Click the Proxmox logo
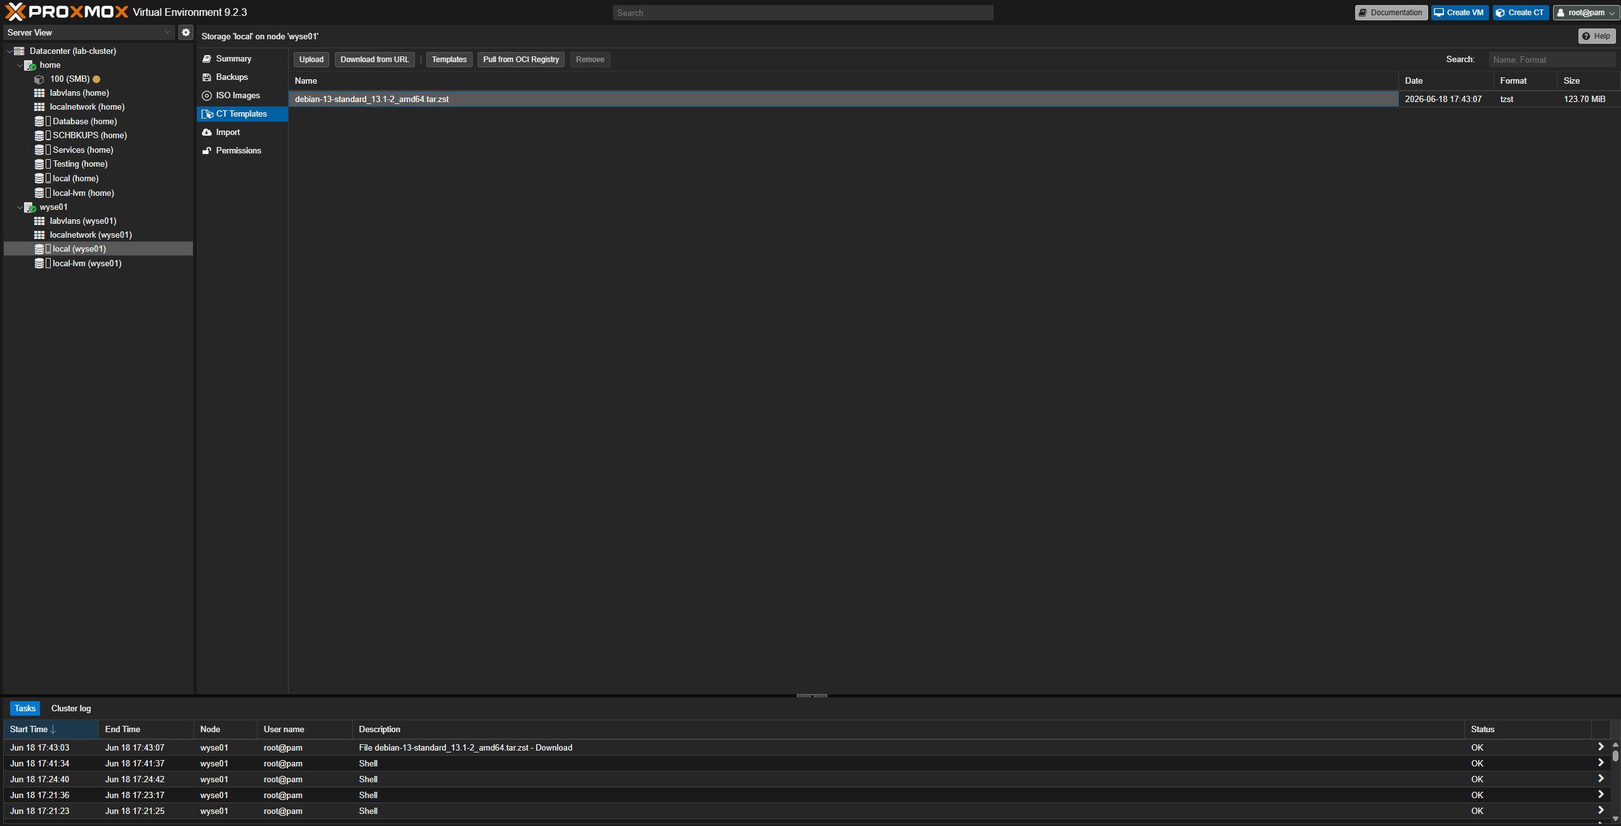Screen dimensions: 1621x826 pos(67,12)
